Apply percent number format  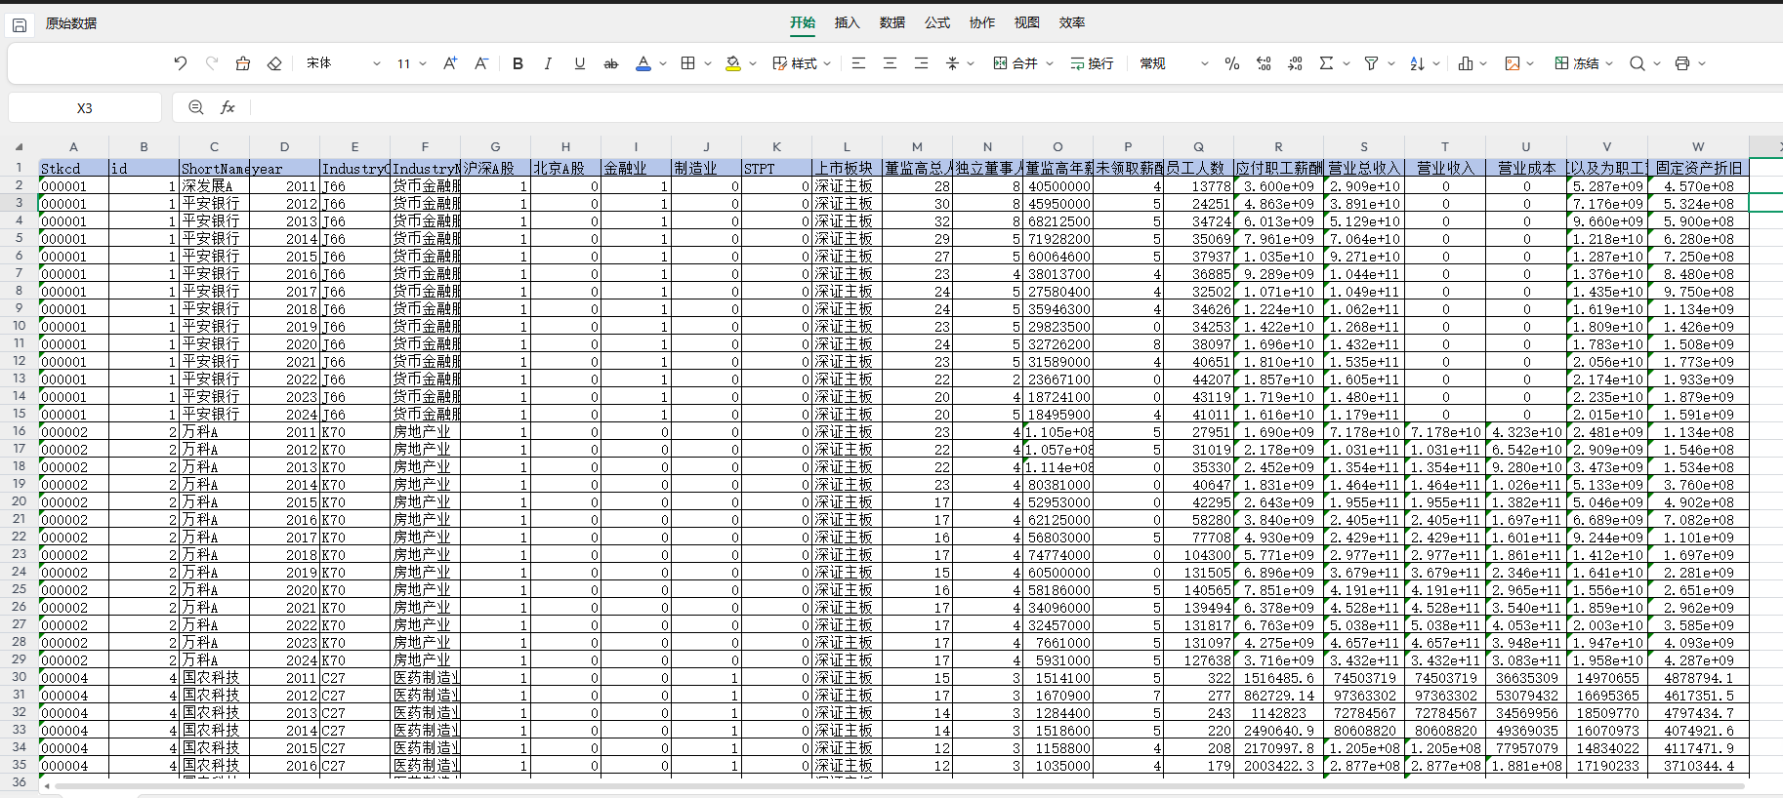tap(1232, 63)
